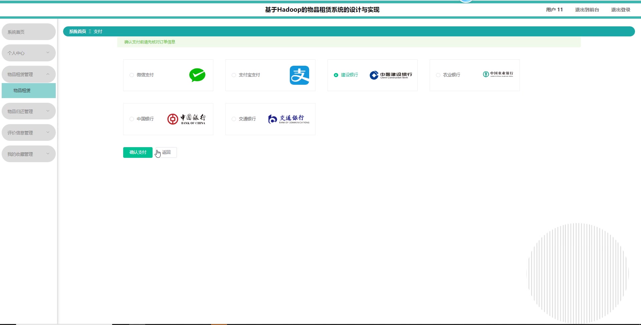Select the 物品租赁 submenu item
Image resolution: width=641 pixels, height=325 pixels.
coord(29,90)
